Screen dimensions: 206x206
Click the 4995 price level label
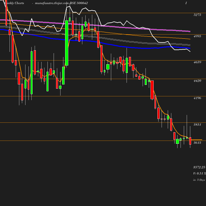point(197,36)
